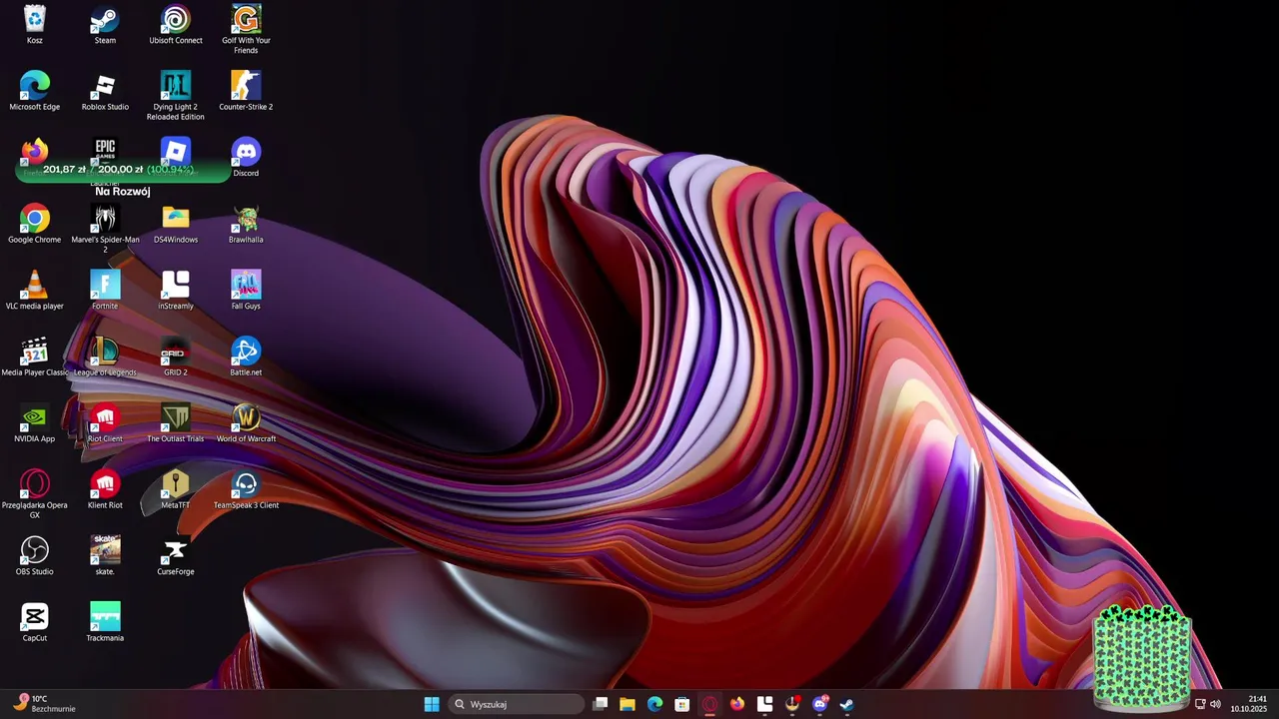Open the weather widget showing 10°C
Image resolution: width=1279 pixels, height=719 pixels.
pyautogui.click(x=44, y=704)
